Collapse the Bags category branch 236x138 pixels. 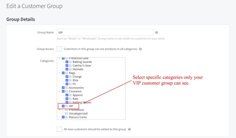coord(59,73)
